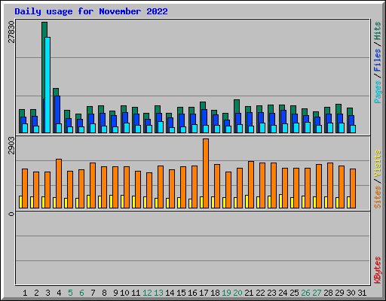Viewport: 386px width, 301px height.
Task: Click the Hits legend label
Action: coord(378,31)
